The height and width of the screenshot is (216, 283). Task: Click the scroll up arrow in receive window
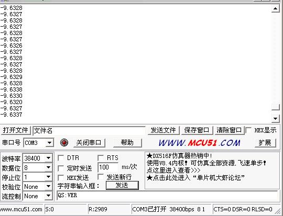[x=276, y=8]
